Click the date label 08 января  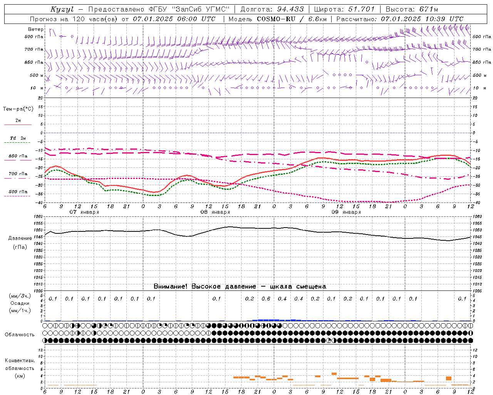click(x=215, y=212)
